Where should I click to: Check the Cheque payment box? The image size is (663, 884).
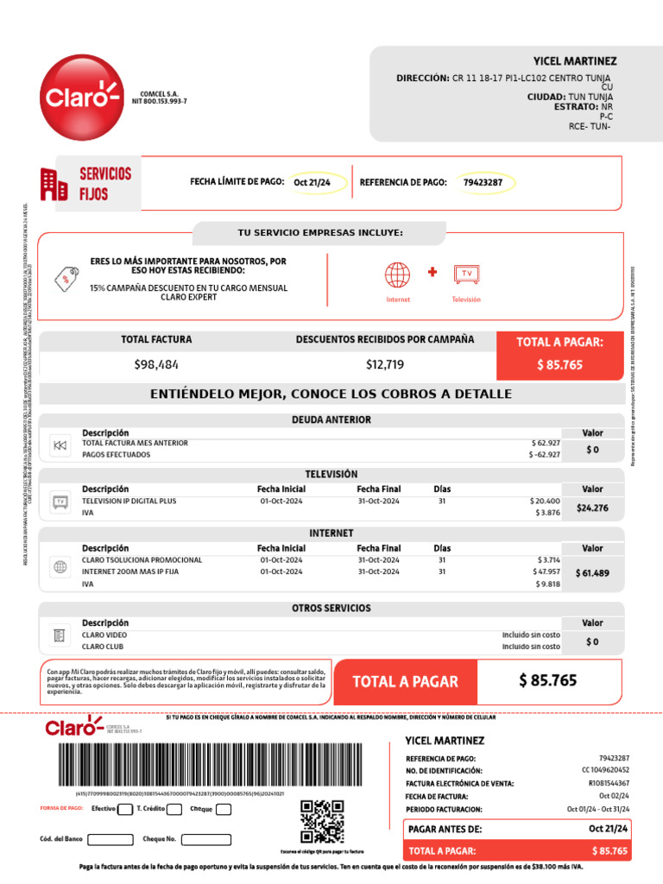224,810
